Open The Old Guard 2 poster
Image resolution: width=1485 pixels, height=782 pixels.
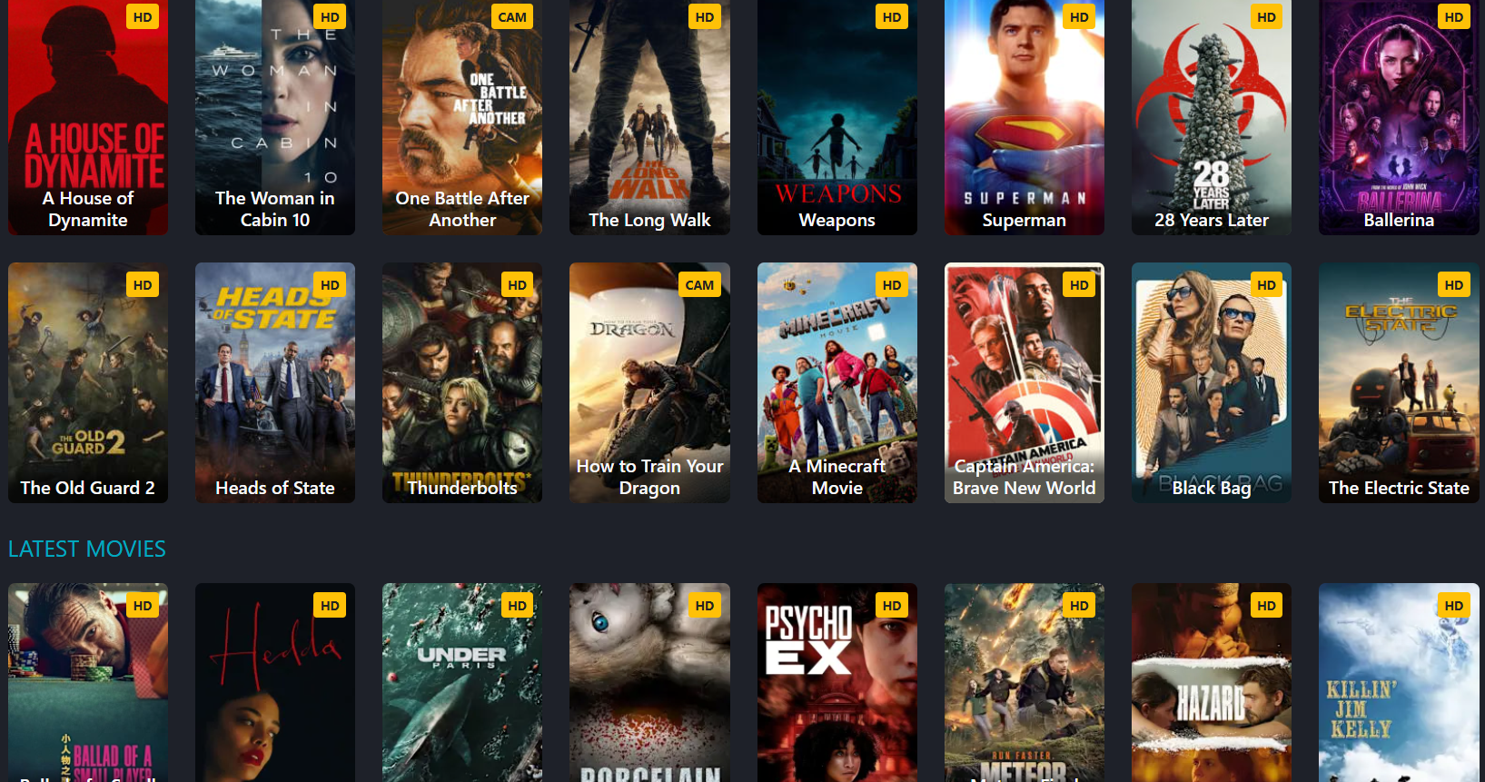tap(88, 382)
